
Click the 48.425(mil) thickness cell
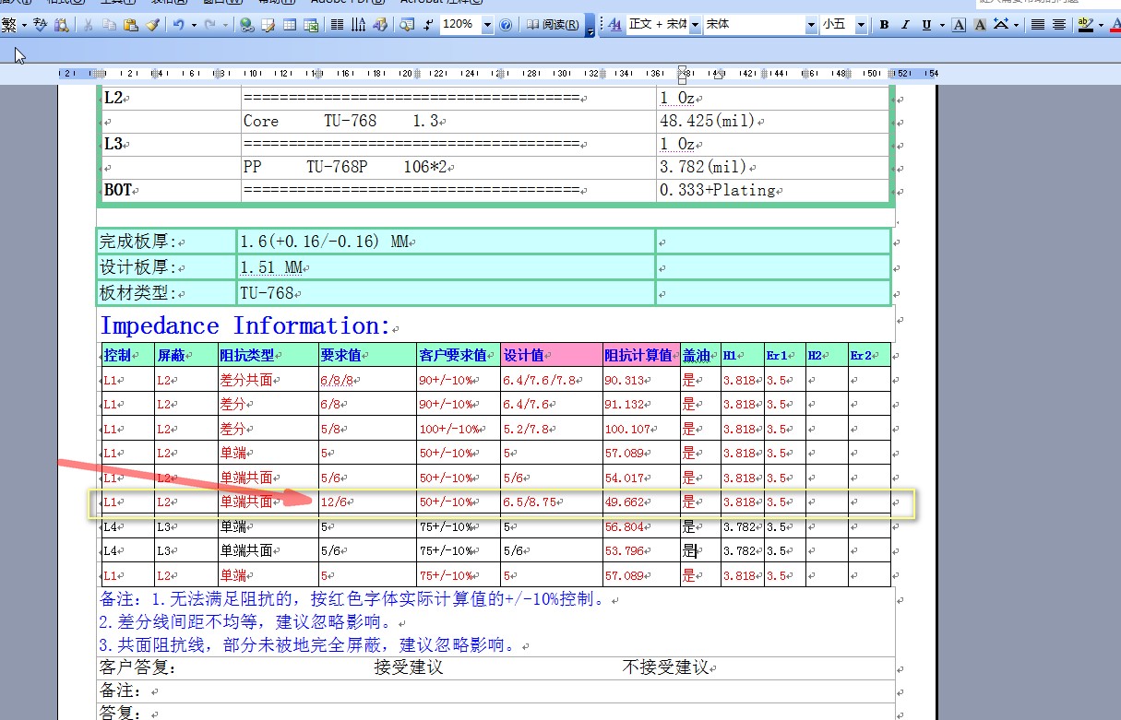(772, 121)
